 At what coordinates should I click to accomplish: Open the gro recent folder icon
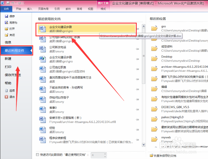pyautogui.click(x=154, y=28)
